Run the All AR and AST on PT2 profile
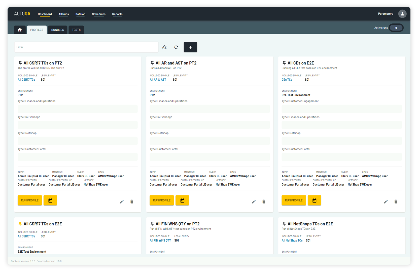 point(162,200)
